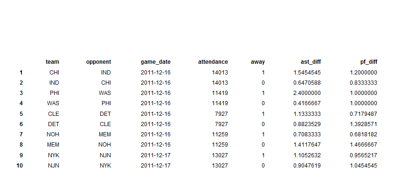The height and width of the screenshot is (181, 394).
Task: Click the team column header
Action: pos(52,62)
